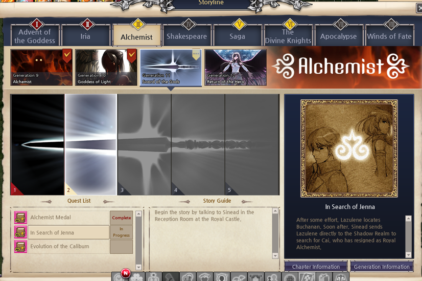Switch to the Iria storyline tab
Screen dimensions: 422x281
(86, 36)
